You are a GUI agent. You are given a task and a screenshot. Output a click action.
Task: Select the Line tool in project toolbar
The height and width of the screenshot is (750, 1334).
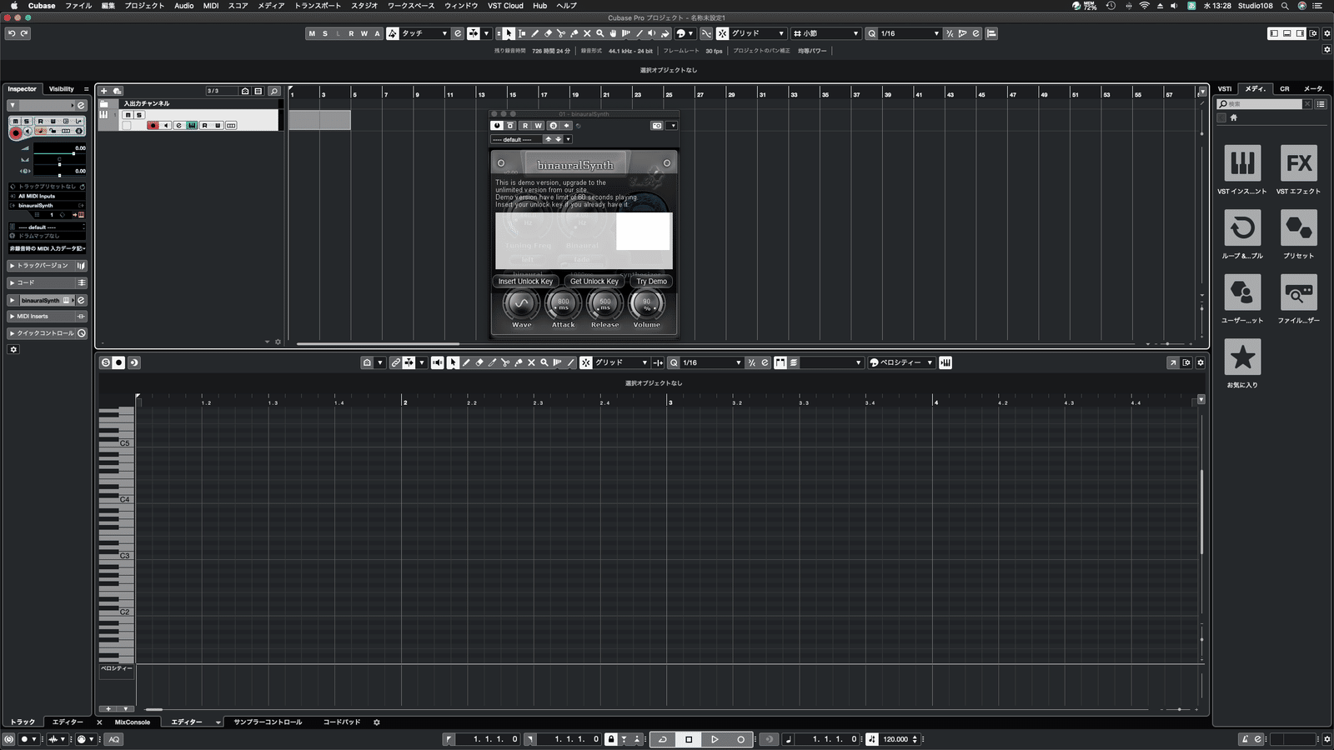coord(639,33)
